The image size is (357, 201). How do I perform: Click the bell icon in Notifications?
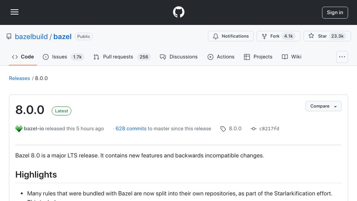point(216,36)
